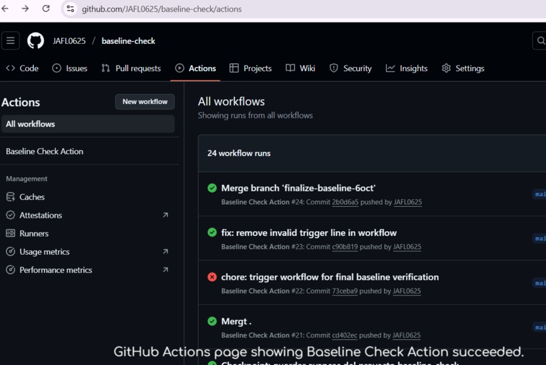The width and height of the screenshot is (546, 365).
Task: Click the external link arrow beside Attestations
Action: (165, 215)
